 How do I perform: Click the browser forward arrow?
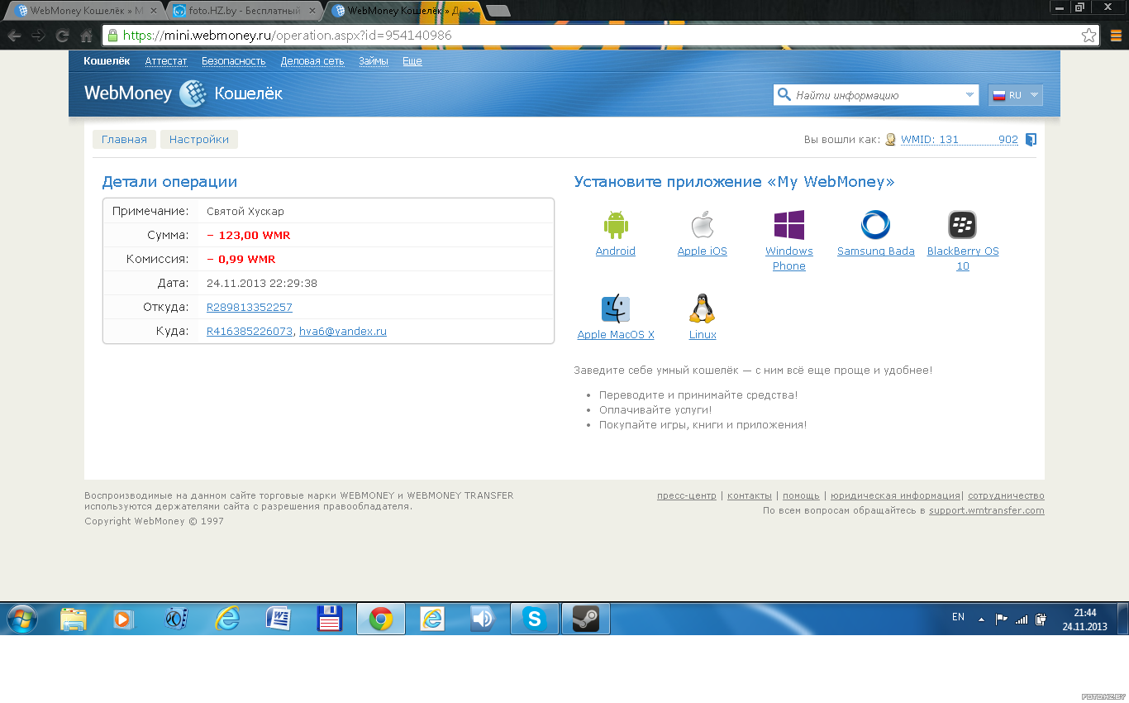(38, 36)
